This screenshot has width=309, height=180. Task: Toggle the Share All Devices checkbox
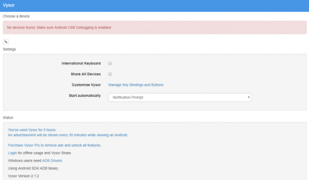pos(110,74)
